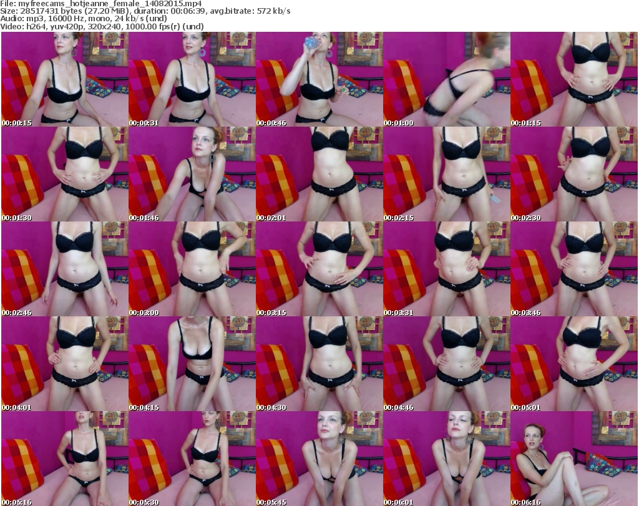Show the thumbnail stamped 00:05:30

tap(192, 459)
